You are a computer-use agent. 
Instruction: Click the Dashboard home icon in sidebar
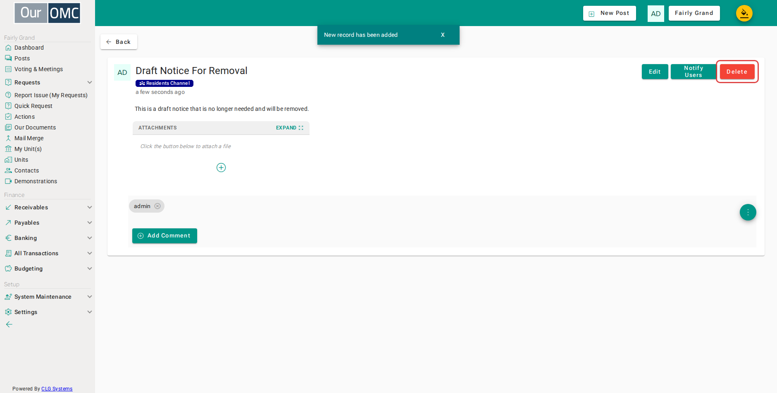(8, 48)
